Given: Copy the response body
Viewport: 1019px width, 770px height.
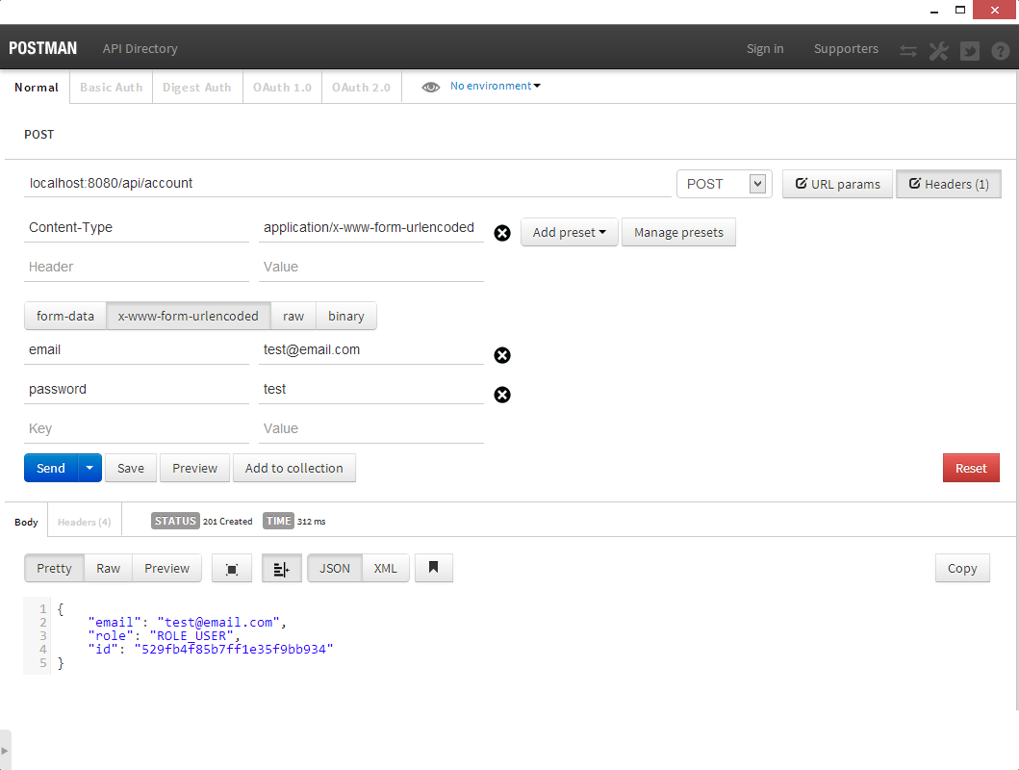Looking at the screenshot, I should point(962,569).
